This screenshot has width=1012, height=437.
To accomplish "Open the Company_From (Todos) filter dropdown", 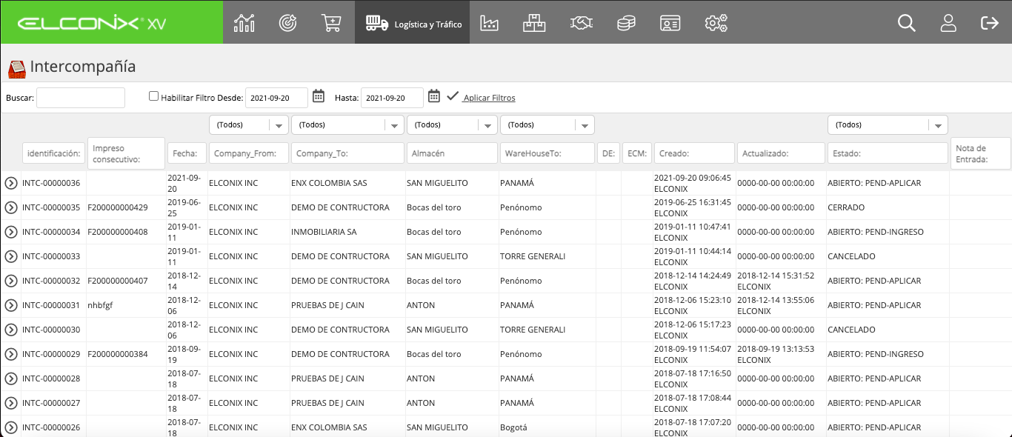I will coord(249,125).
